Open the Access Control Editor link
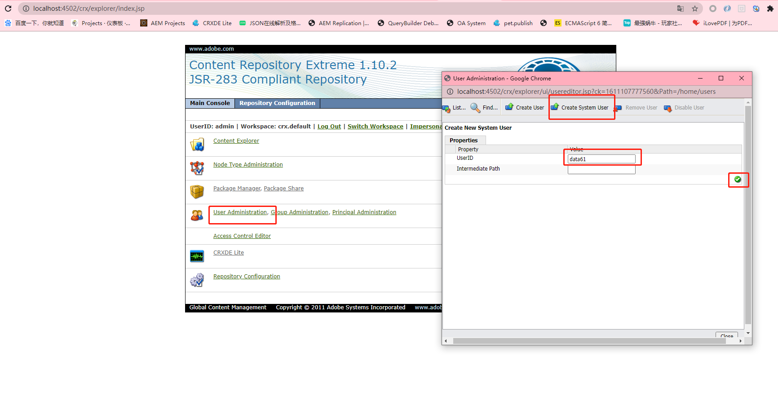The height and width of the screenshot is (413, 778). pos(242,236)
